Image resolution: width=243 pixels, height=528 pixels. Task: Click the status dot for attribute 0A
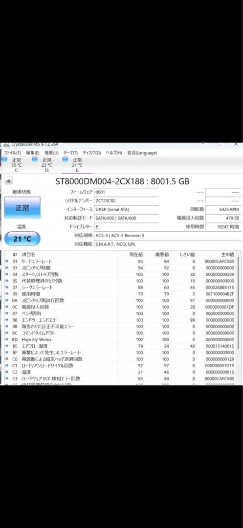[x=7, y=300]
